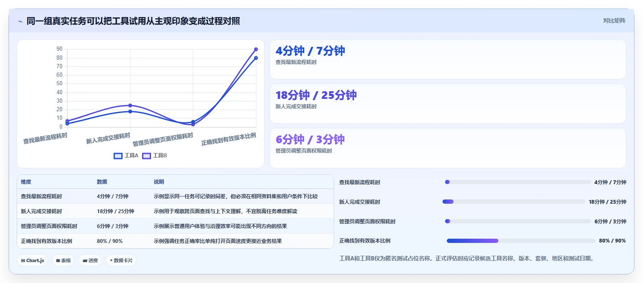
Task: Click the progress value 18分钟 / 25分钟
Action: [608, 202]
